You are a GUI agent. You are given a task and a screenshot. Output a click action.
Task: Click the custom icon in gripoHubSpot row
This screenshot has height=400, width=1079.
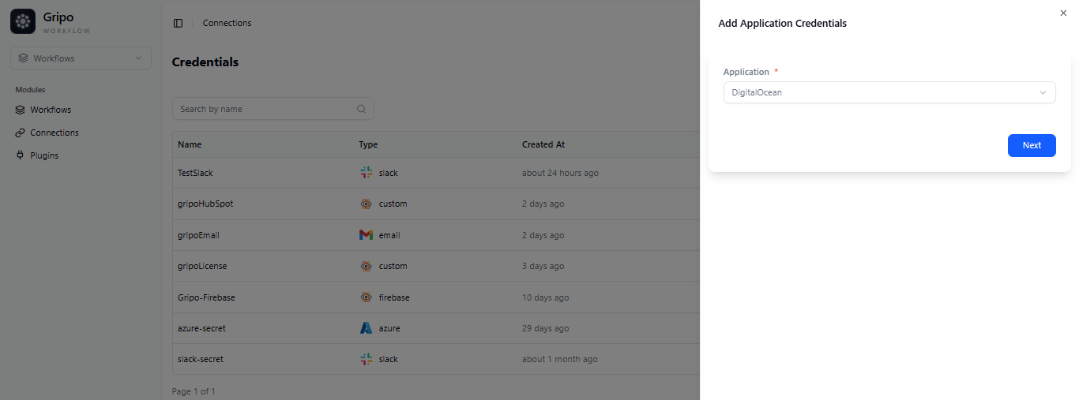(366, 204)
